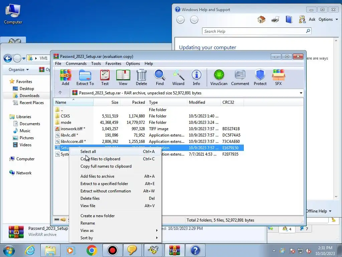Select the ironwork.tiff file row
342x257 pixels.
[x=149, y=129]
